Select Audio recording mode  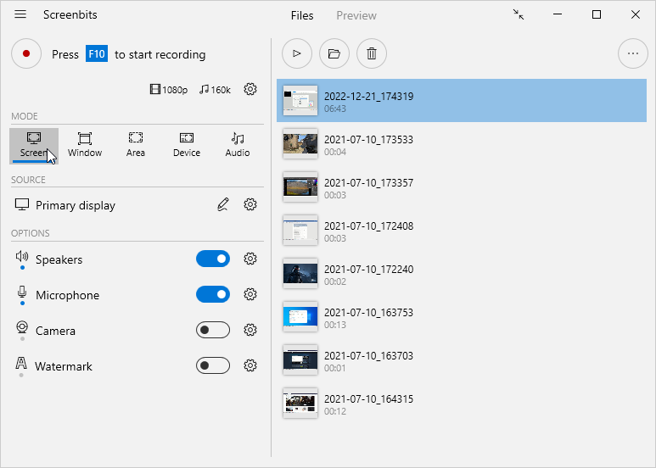238,146
